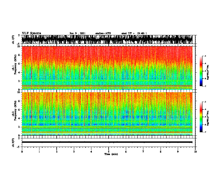
Task: Click the "9" tick on the time axis
Action: click(178, 152)
